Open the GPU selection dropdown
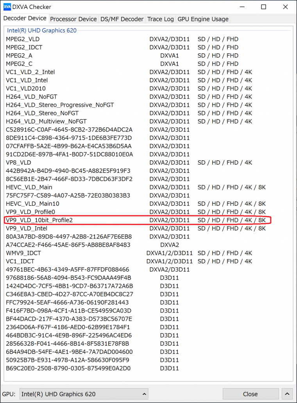The image size is (297, 403). pyautogui.click(x=84, y=394)
